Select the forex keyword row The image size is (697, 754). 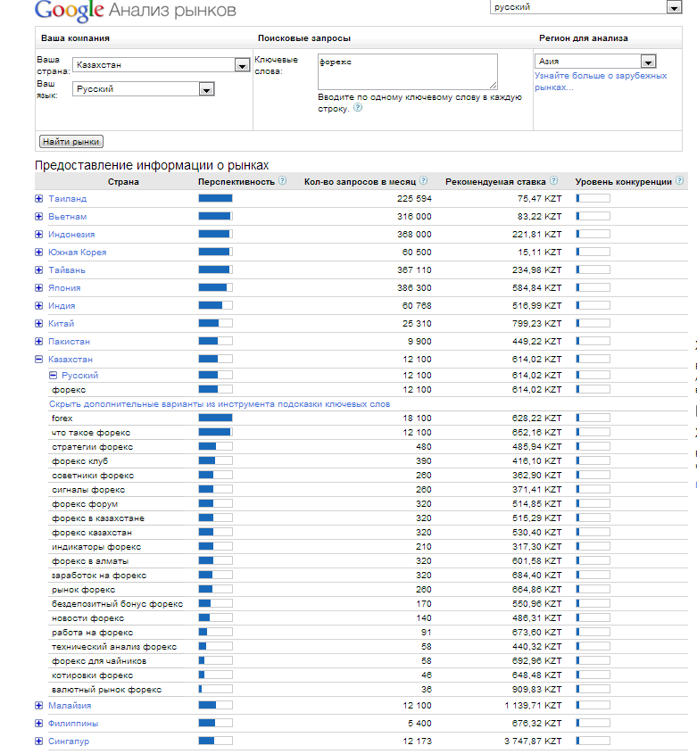point(62,418)
